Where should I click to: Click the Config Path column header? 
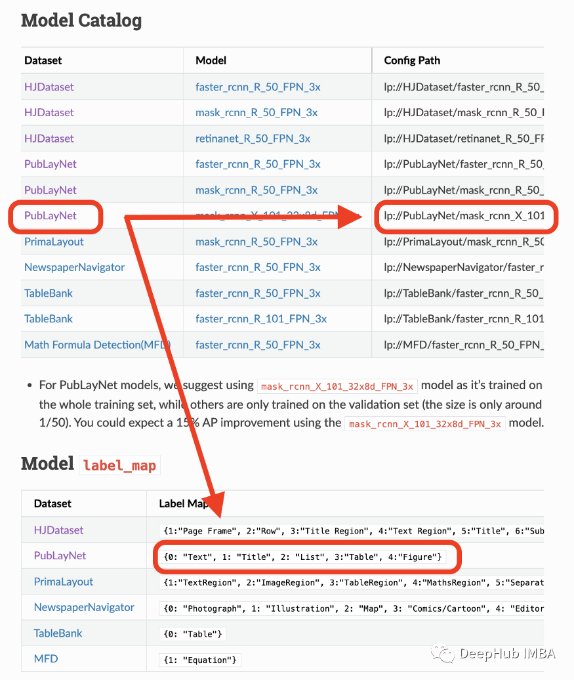pos(412,60)
